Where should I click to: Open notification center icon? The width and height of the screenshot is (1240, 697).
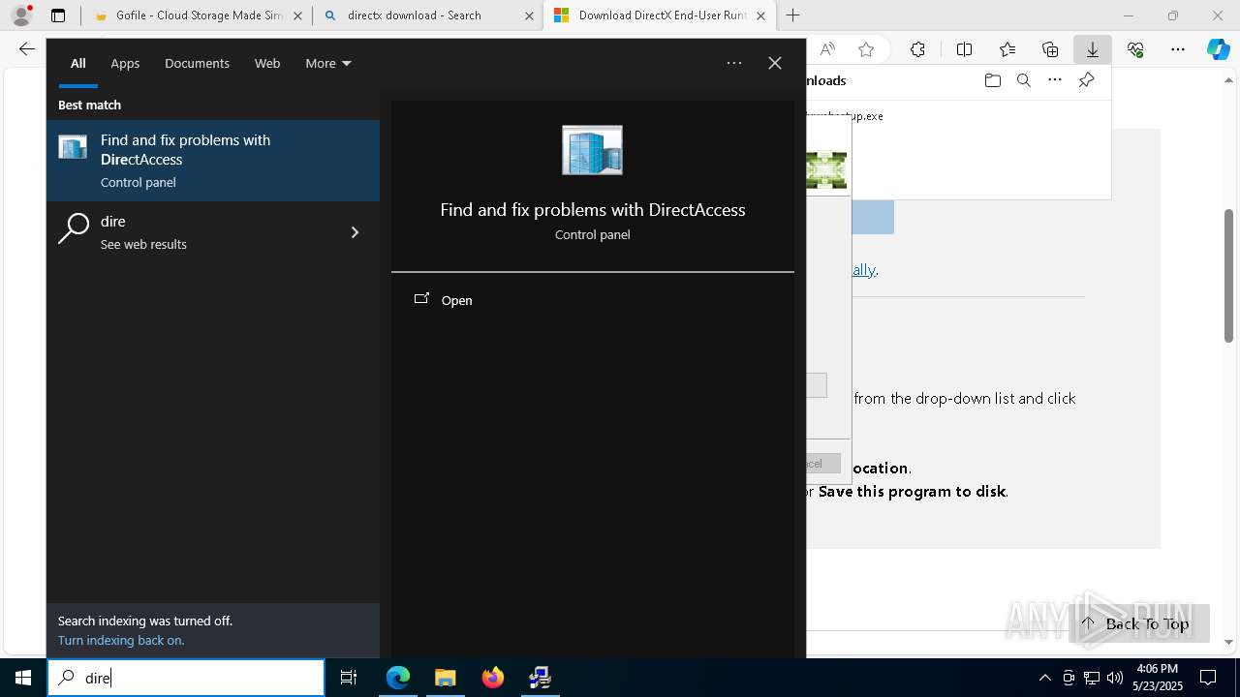click(x=1208, y=678)
